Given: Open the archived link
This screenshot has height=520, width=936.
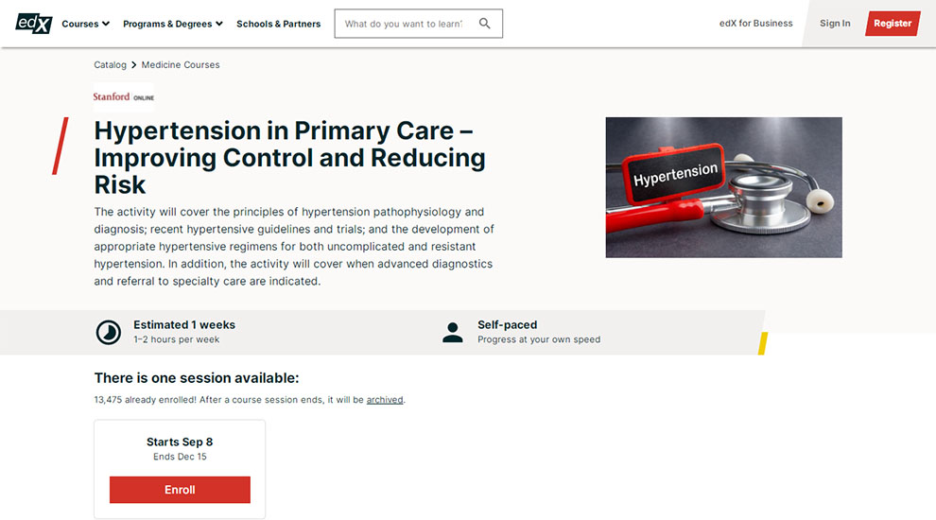Looking at the screenshot, I should 385,400.
